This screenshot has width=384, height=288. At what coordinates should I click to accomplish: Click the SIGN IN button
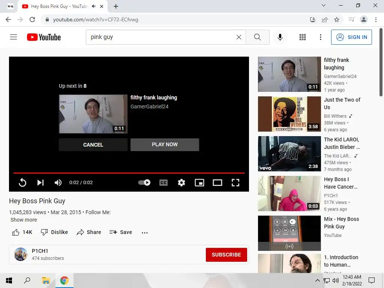[351, 37]
